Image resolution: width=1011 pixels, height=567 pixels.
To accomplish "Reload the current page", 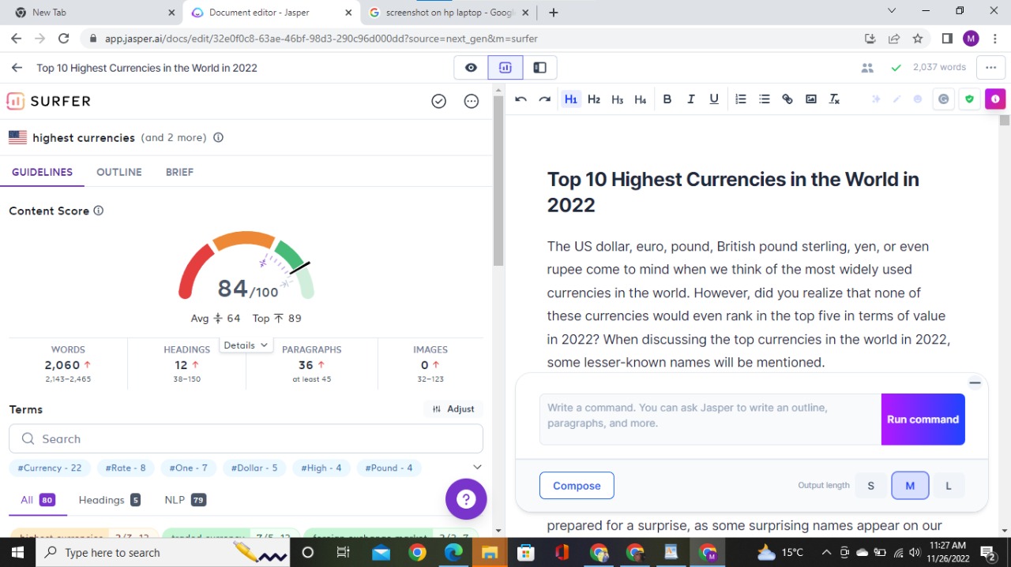I will coord(64,39).
